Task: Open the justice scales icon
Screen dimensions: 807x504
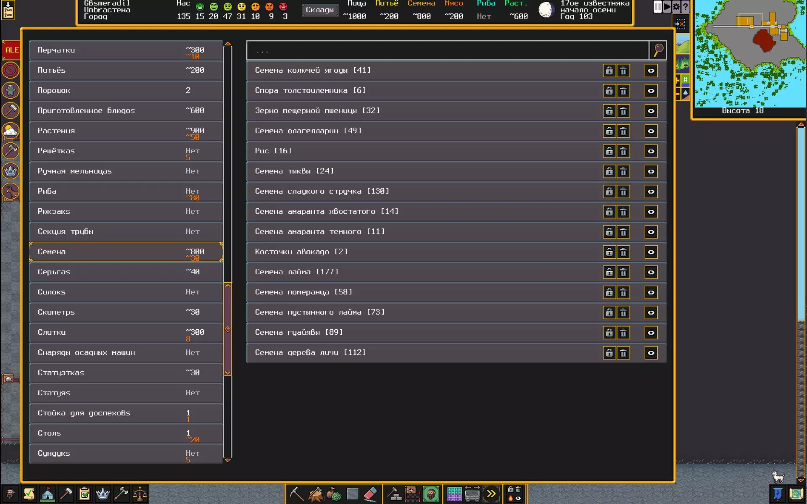Action: [x=140, y=494]
